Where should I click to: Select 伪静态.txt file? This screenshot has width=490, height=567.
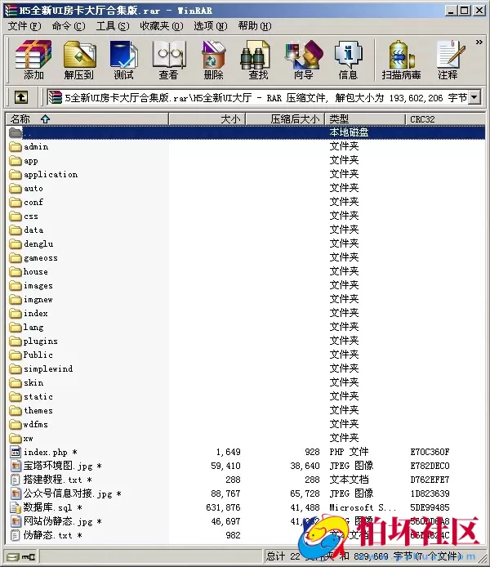click(46, 535)
